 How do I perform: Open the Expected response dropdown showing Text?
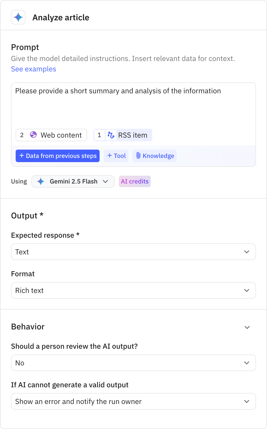pos(133,252)
